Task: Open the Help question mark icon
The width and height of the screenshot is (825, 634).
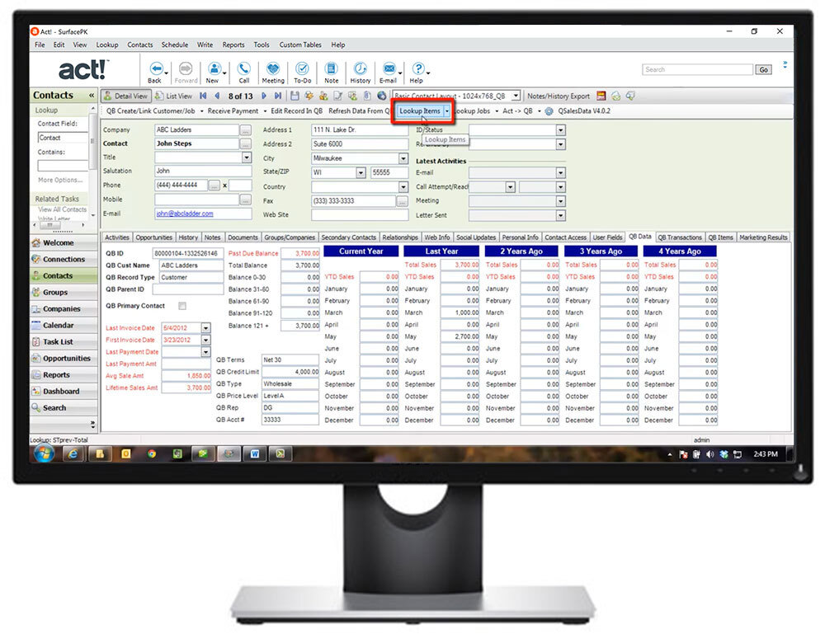Action: tap(417, 68)
